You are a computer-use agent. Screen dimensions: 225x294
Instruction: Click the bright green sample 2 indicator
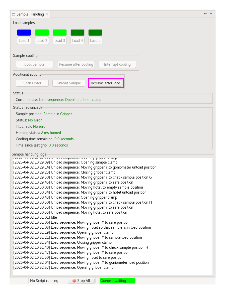(x=42, y=33)
